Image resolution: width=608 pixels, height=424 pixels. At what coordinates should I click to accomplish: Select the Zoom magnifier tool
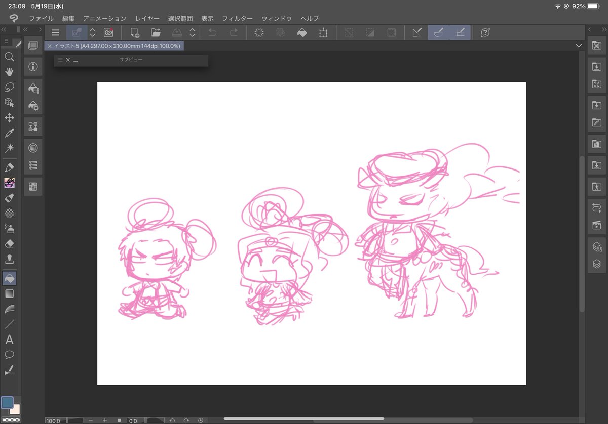(x=9, y=57)
